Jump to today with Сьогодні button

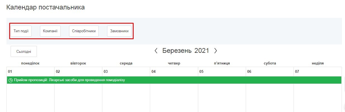tap(24, 51)
